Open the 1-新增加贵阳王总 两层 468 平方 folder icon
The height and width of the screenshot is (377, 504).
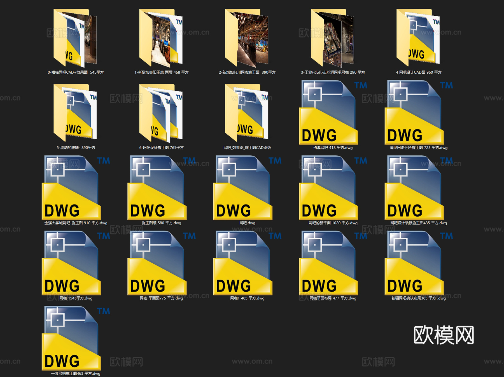tap(161, 38)
